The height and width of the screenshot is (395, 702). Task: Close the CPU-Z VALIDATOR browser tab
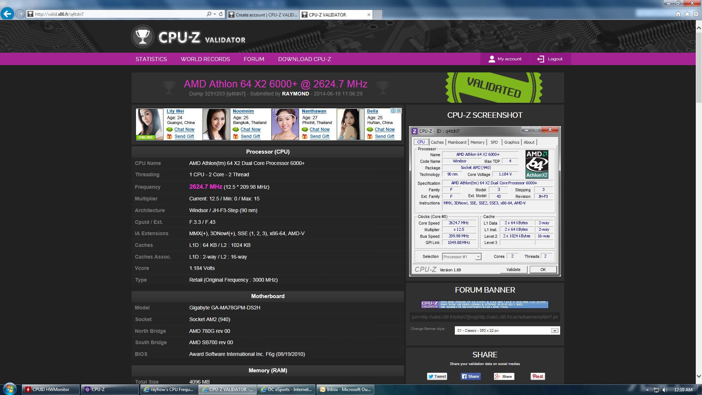(x=369, y=15)
